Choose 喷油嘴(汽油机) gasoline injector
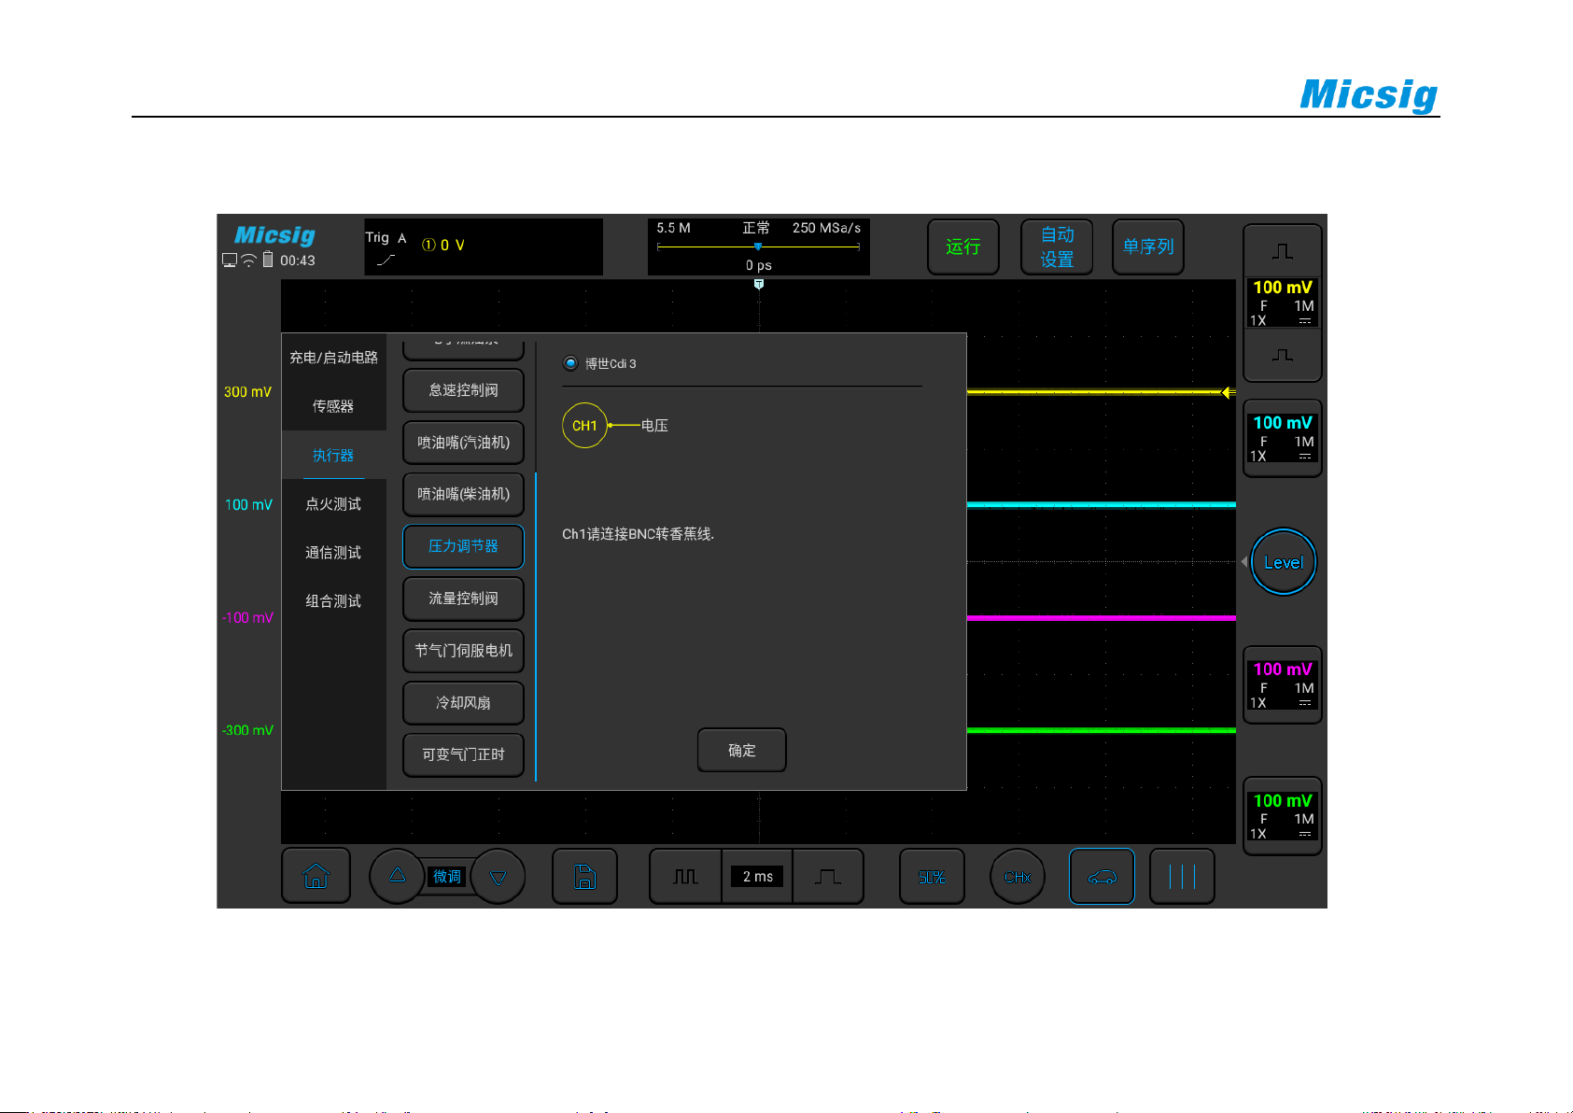 [x=463, y=443]
